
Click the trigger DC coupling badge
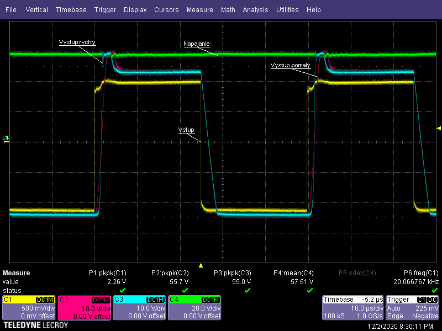tap(433, 300)
